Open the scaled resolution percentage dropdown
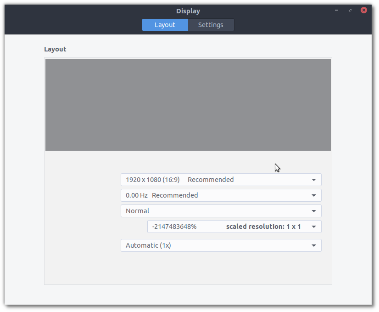379x312 pixels. (x=234, y=227)
